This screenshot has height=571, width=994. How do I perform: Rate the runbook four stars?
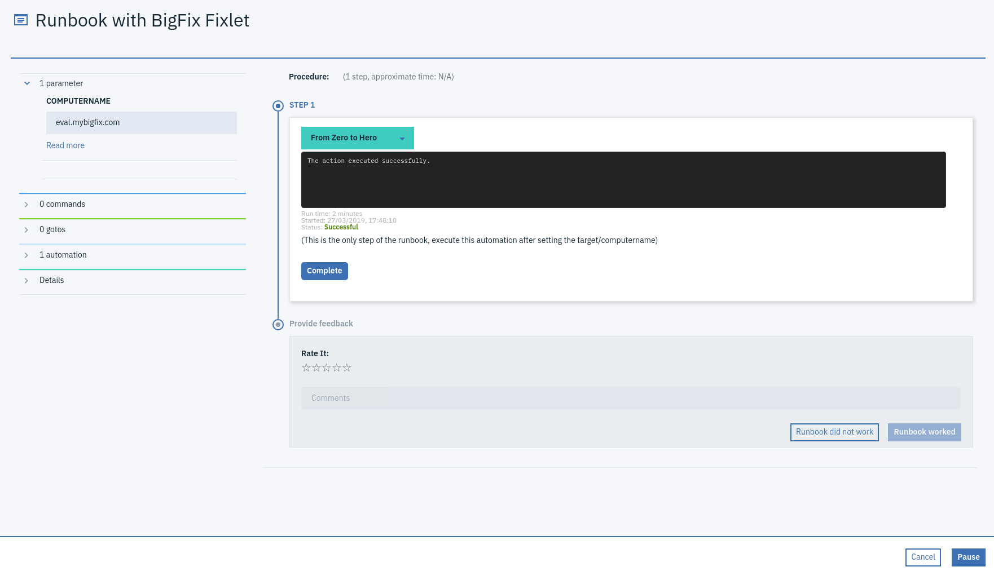tap(337, 368)
